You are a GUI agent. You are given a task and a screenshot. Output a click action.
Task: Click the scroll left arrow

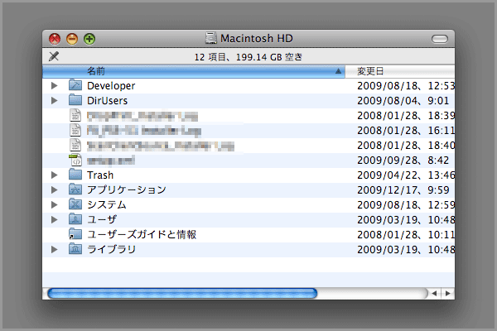pyautogui.click(x=434, y=293)
